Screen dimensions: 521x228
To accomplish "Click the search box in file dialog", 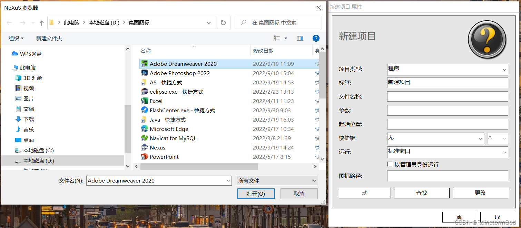I will point(278,23).
